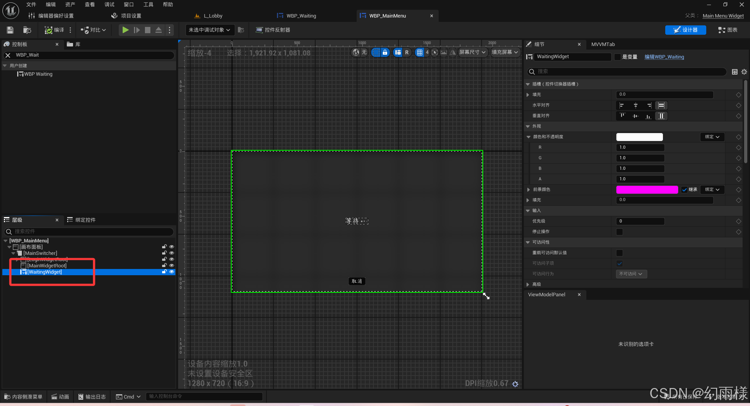Toggle render transform R mode
Image resolution: width=750 pixels, height=406 pixels.
[407, 52]
